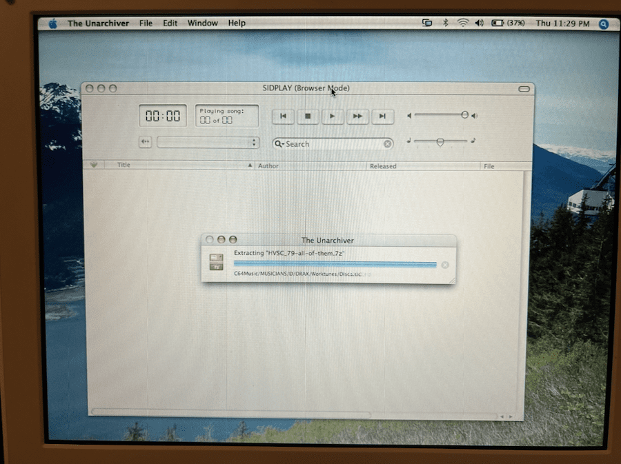This screenshot has height=464, width=621.
Task: Click the 7z archive icon in The Unarchiver
Action: (x=217, y=262)
